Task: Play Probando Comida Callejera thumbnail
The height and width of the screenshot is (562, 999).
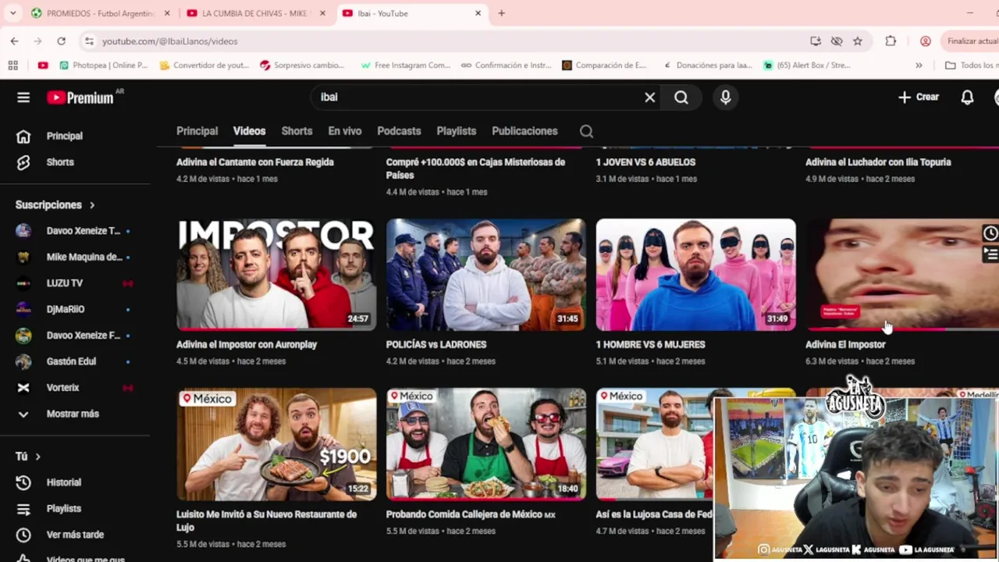Action: (486, 444)
